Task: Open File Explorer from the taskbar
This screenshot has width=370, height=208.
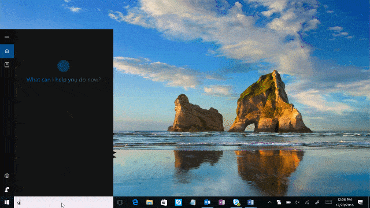Action: click(x=149, y=202)
